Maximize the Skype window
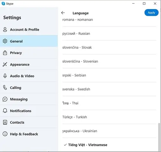 (144, 3)
